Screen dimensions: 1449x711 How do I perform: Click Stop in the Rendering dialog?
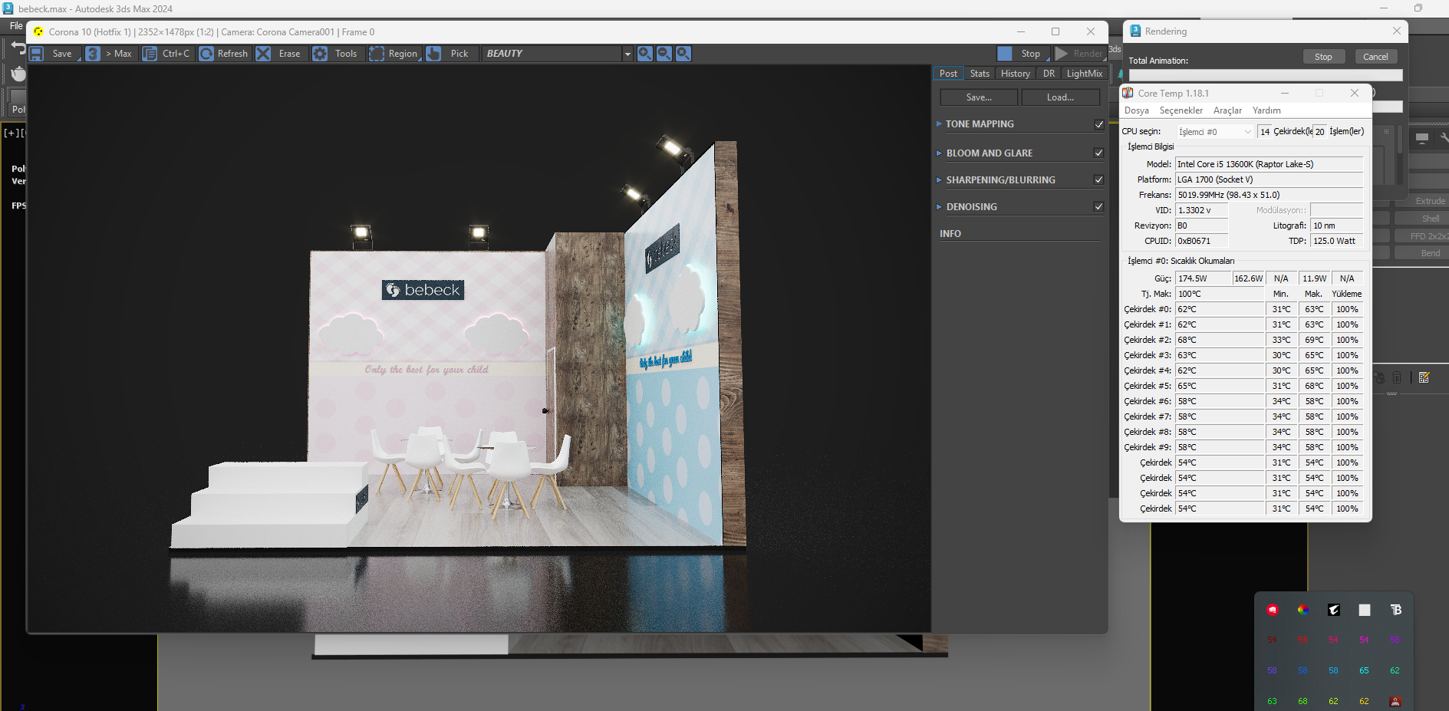coord(1323,57)
